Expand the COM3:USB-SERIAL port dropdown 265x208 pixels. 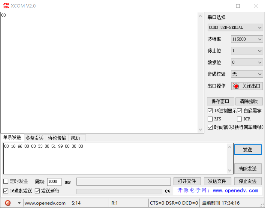coord(235,28)
